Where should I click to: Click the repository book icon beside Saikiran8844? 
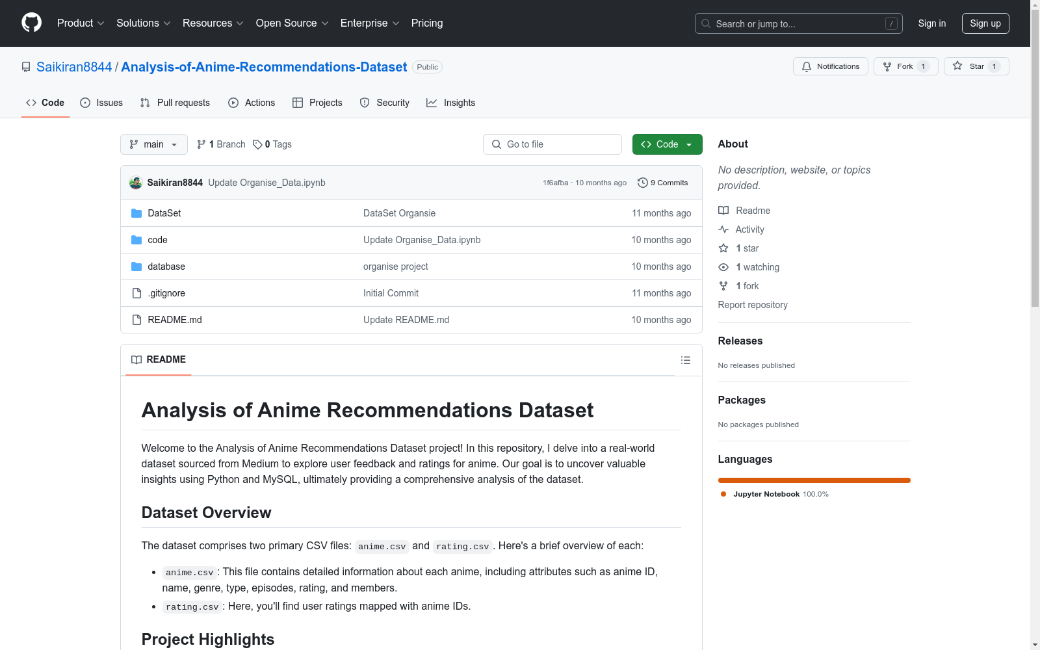pyautogui.click(x=26, y=67)
